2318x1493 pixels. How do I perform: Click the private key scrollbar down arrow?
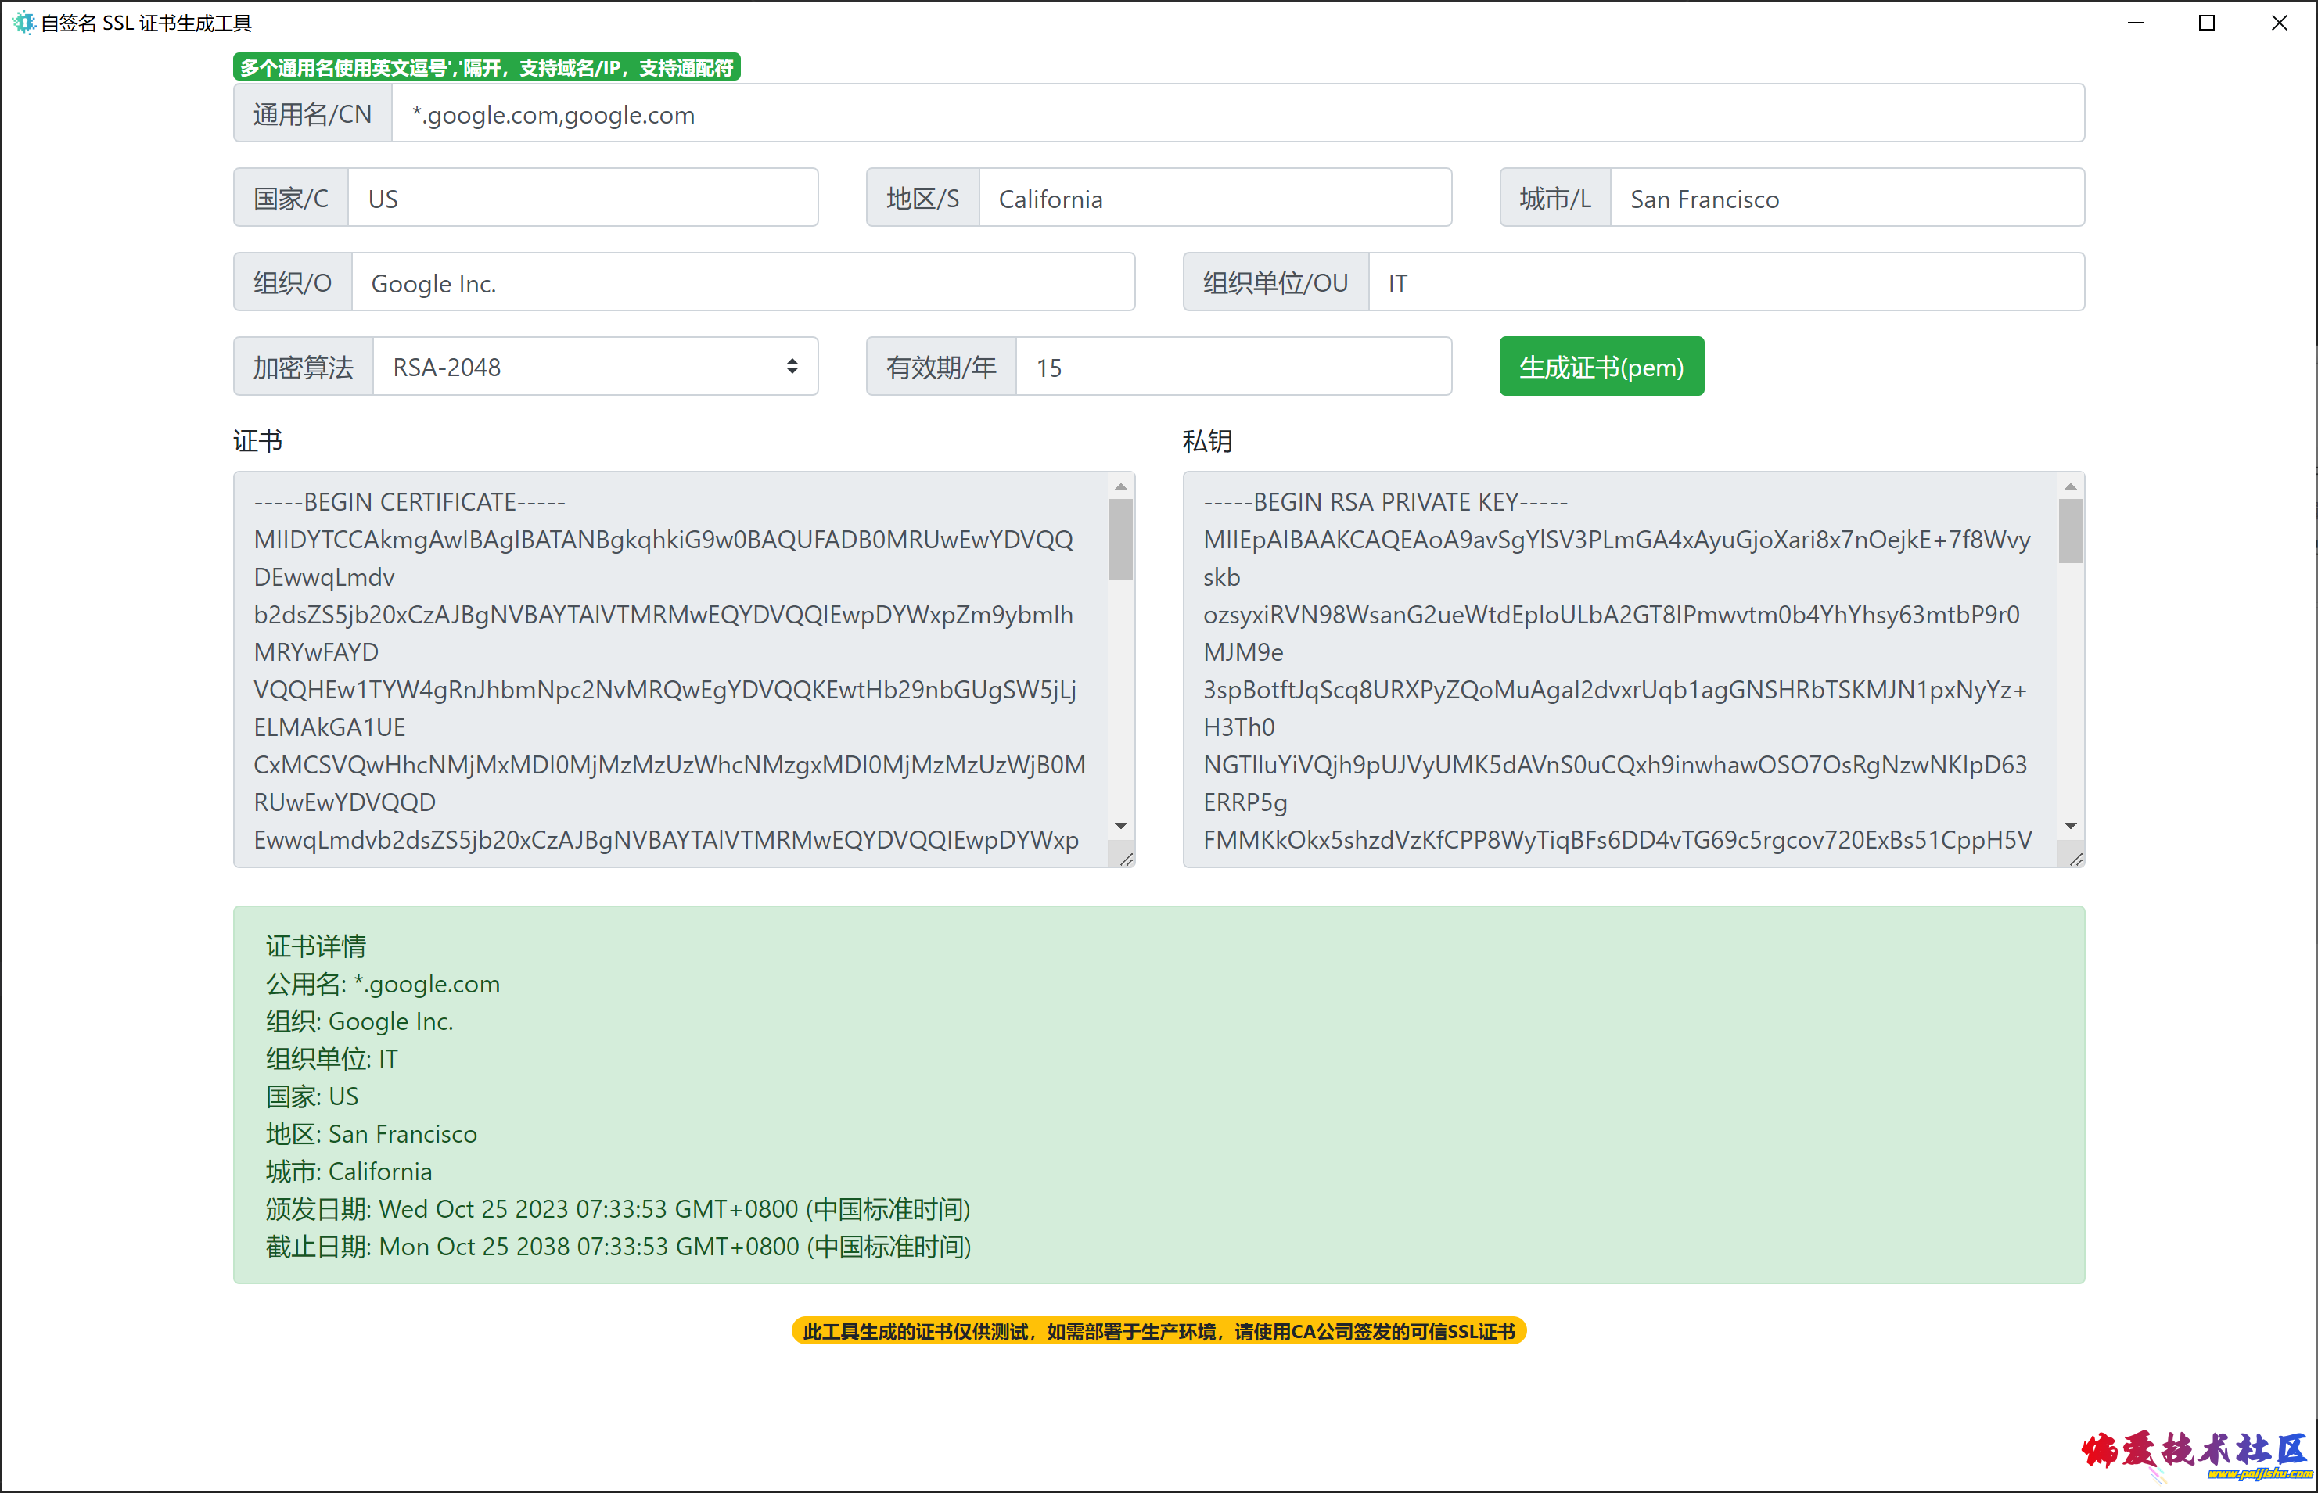2070,826
